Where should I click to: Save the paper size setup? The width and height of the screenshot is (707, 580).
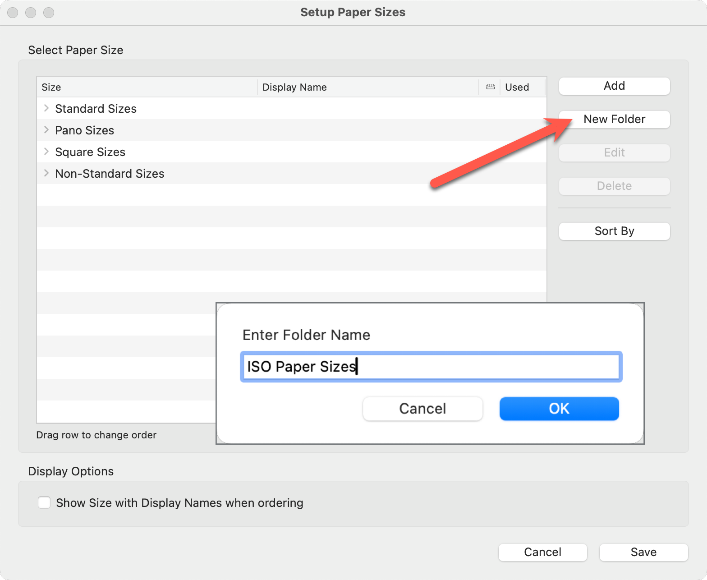[x=643, y=552]
